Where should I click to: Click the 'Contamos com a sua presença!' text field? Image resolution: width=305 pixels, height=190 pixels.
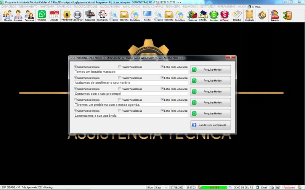tap(131, 93)
